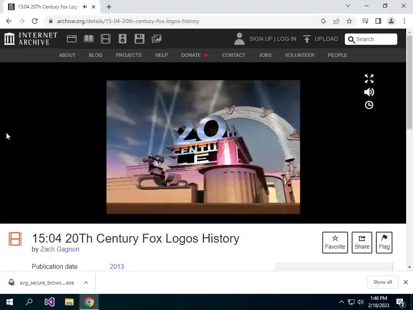Open the JOBS menu item
Image resolution: width=413 pixels, height=310 pixels.
click(x=265, y=55)
